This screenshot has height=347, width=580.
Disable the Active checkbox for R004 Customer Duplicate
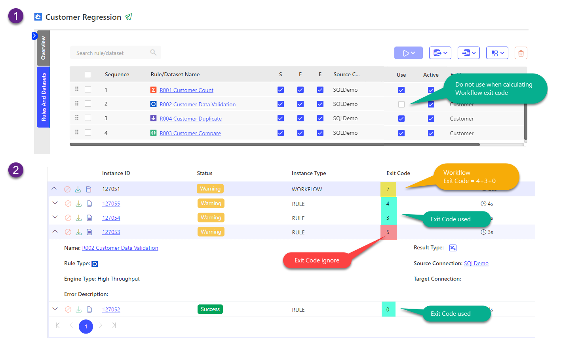pyautogui.click(x=431, y=118)
